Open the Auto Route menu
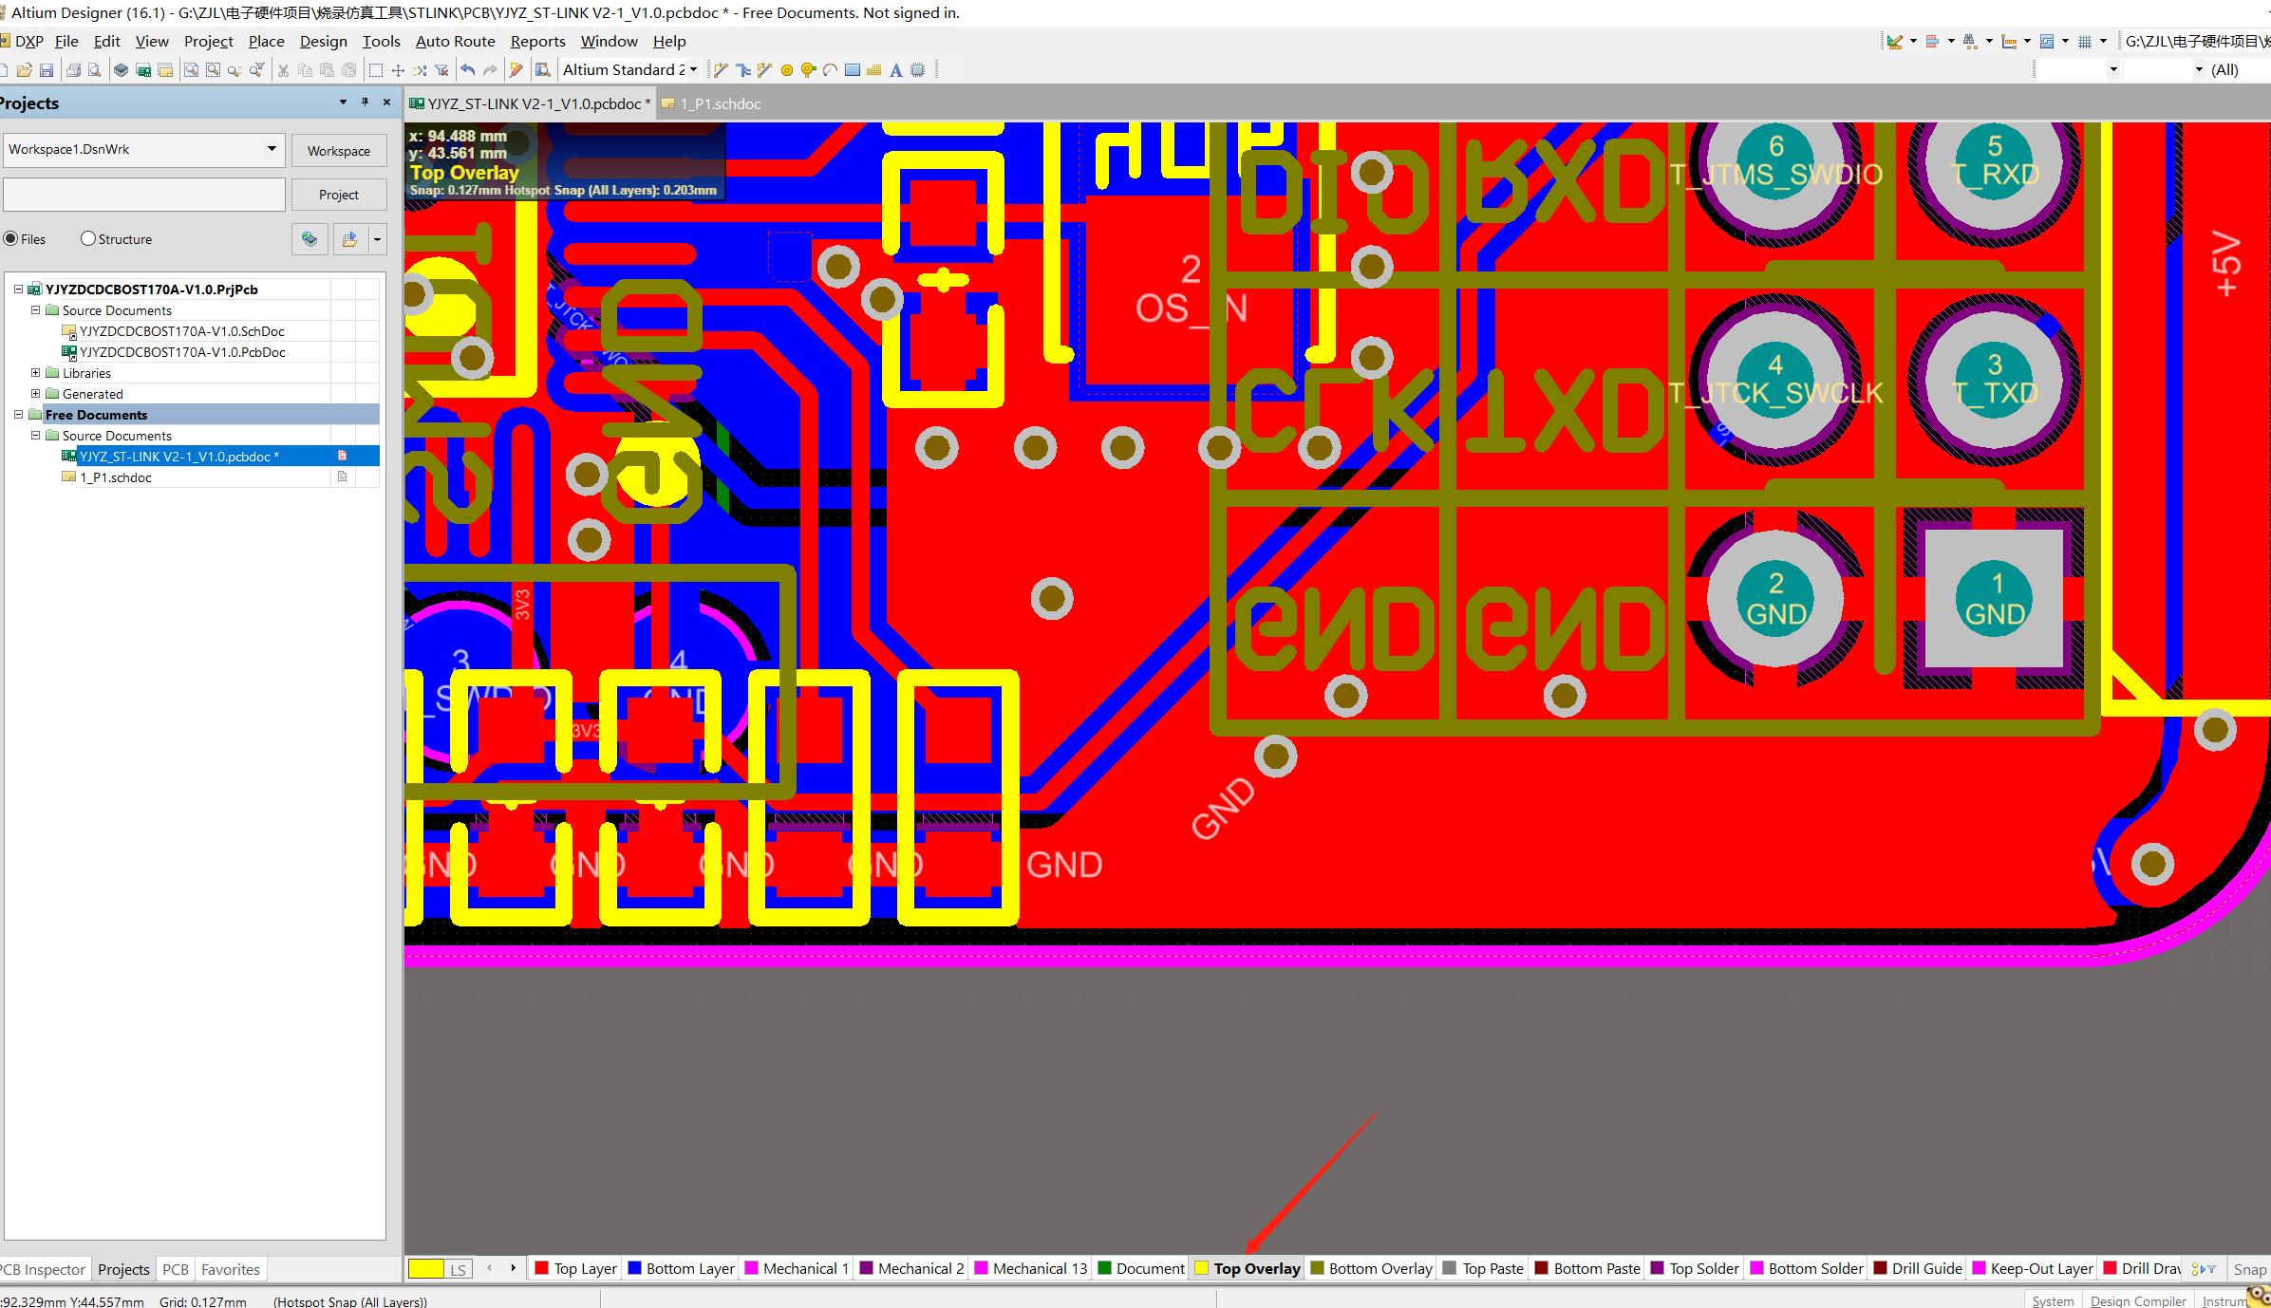This screenshot has height=1308, width=2271. (x=456, y=41)
